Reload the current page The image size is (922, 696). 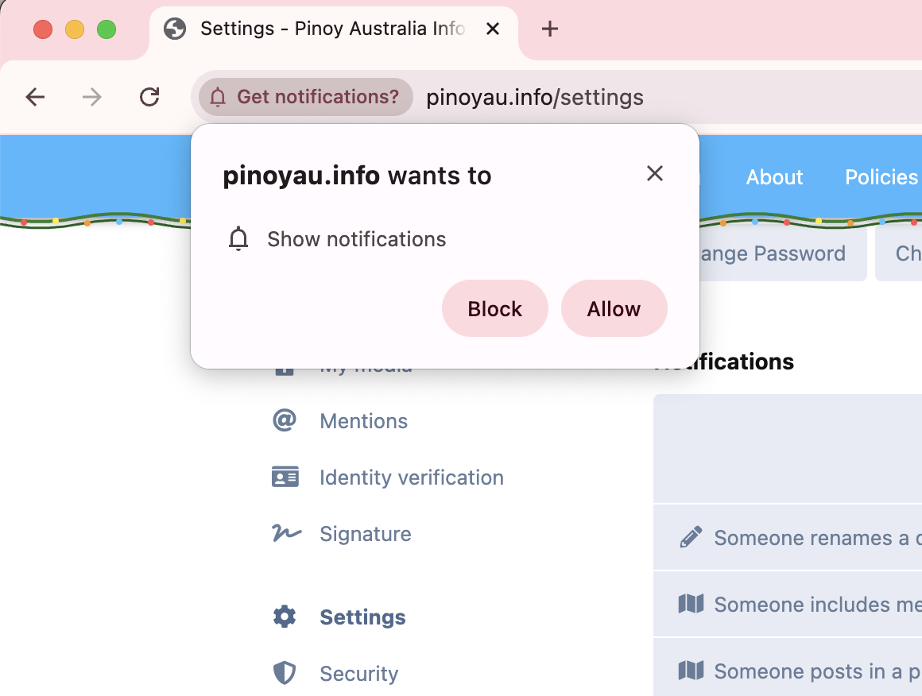[x=149, y=97]
